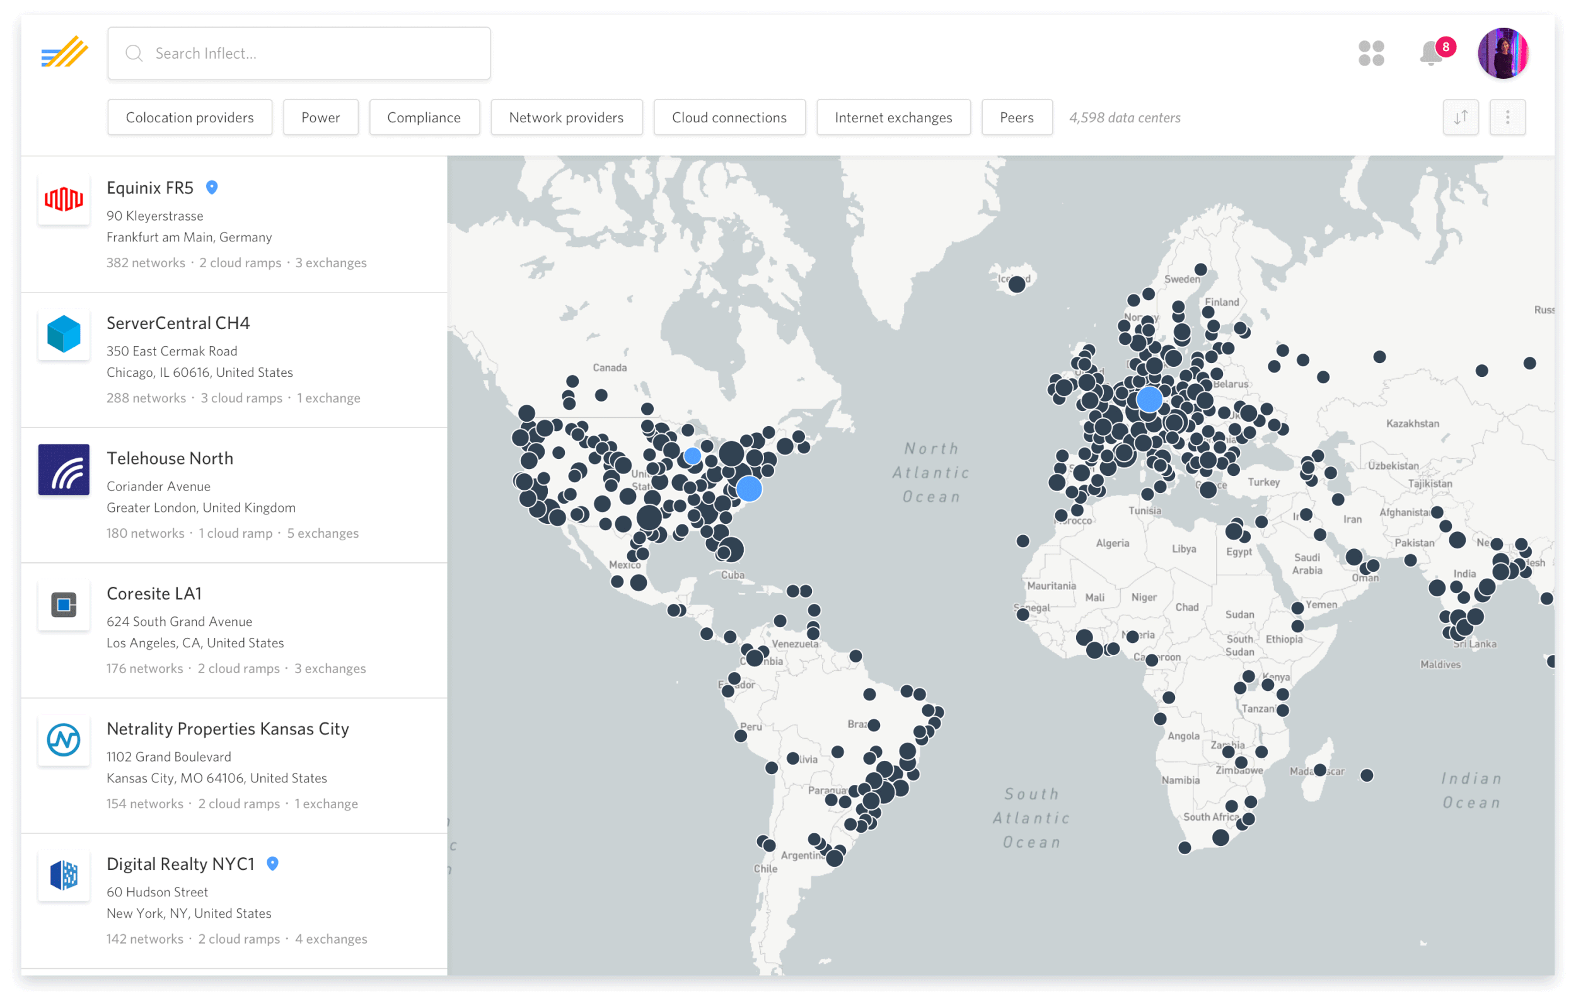The height and width of the screenshot is (1001, 1576).
Task: Click '154 networks' in Netrality row
Action: [x=144, y=804]
